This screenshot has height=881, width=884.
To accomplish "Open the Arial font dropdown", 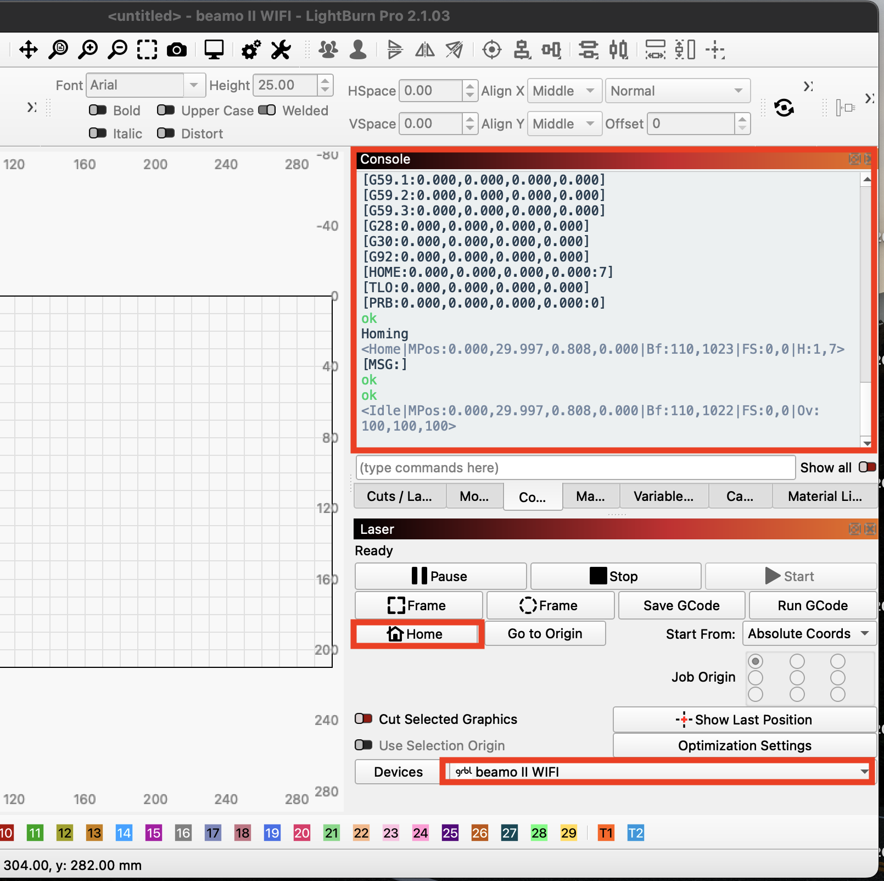I will point(146,85).
